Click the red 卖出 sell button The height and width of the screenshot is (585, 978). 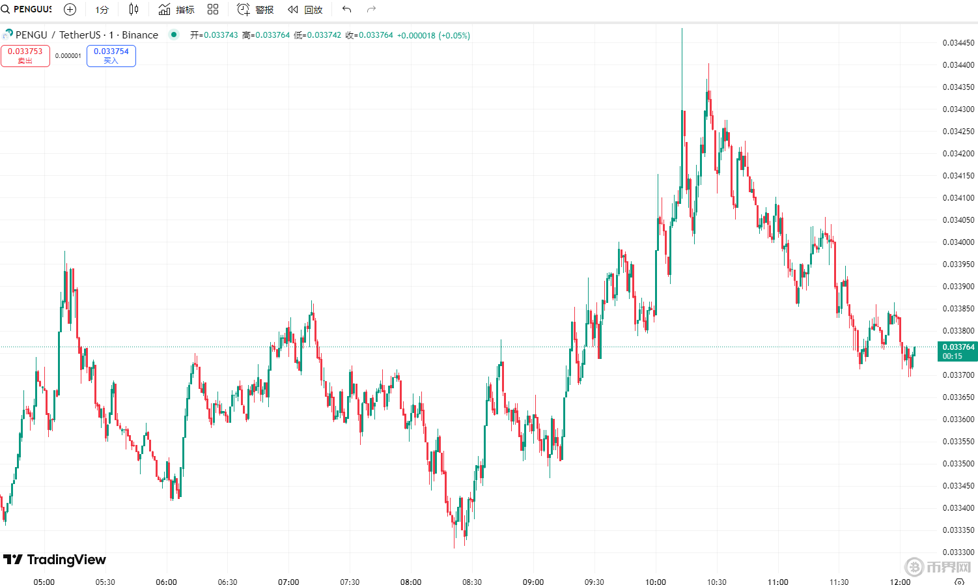25,56
